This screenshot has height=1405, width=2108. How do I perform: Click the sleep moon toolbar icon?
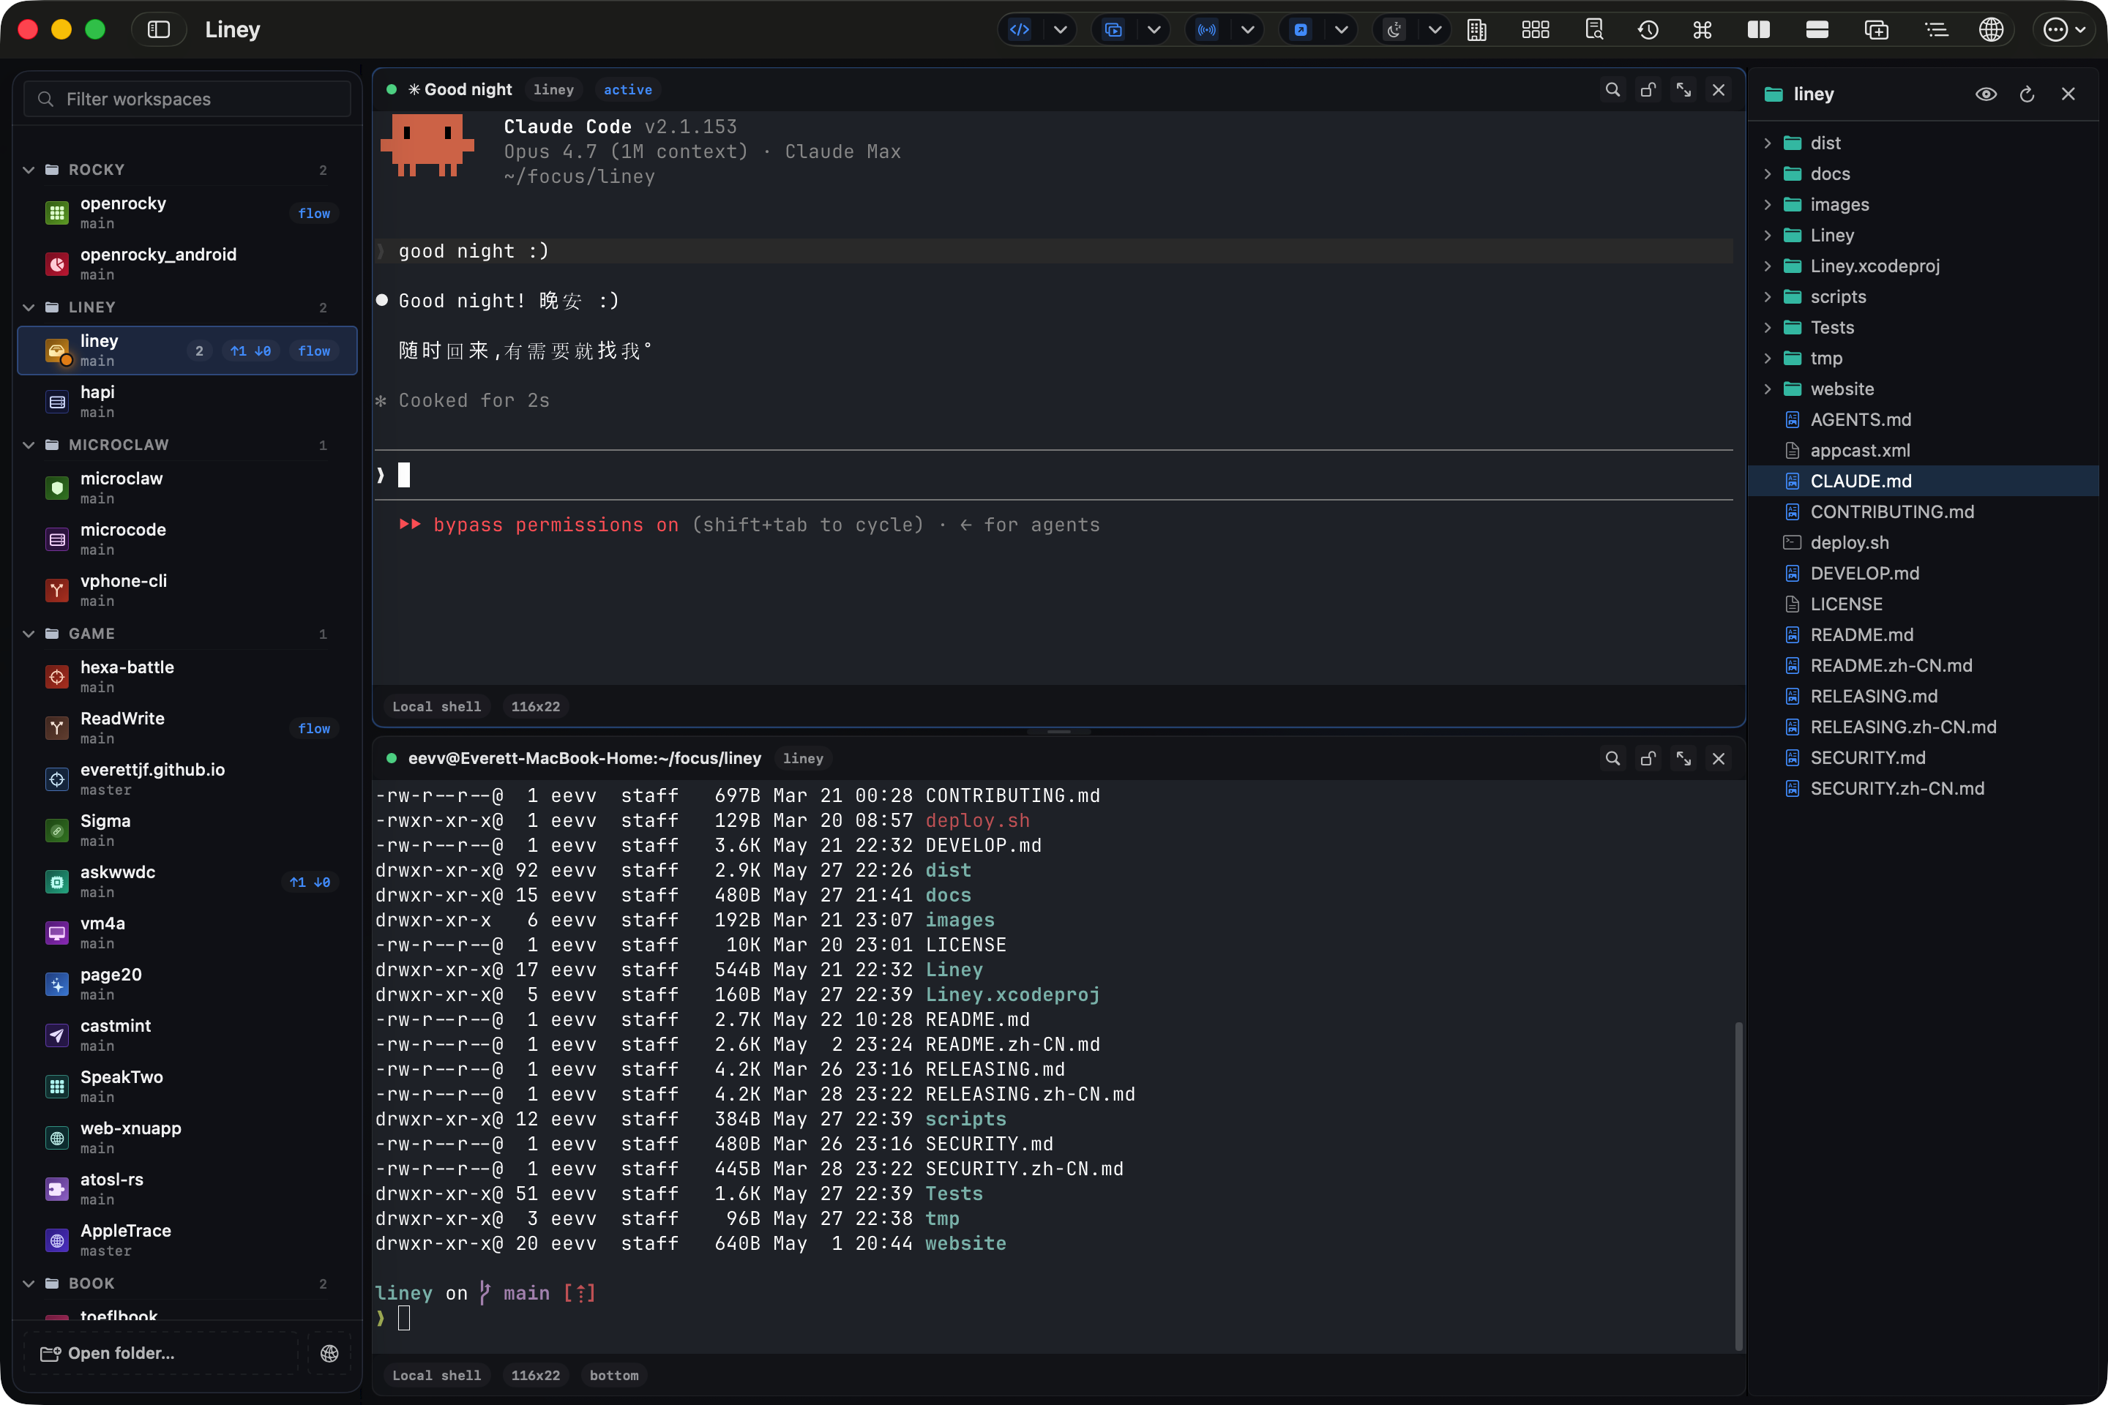click(x=1394, y=29)
